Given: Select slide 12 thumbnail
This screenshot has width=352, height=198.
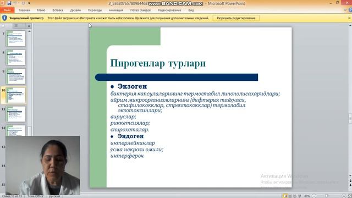Looking at the screenshot, I should (16, 130).
